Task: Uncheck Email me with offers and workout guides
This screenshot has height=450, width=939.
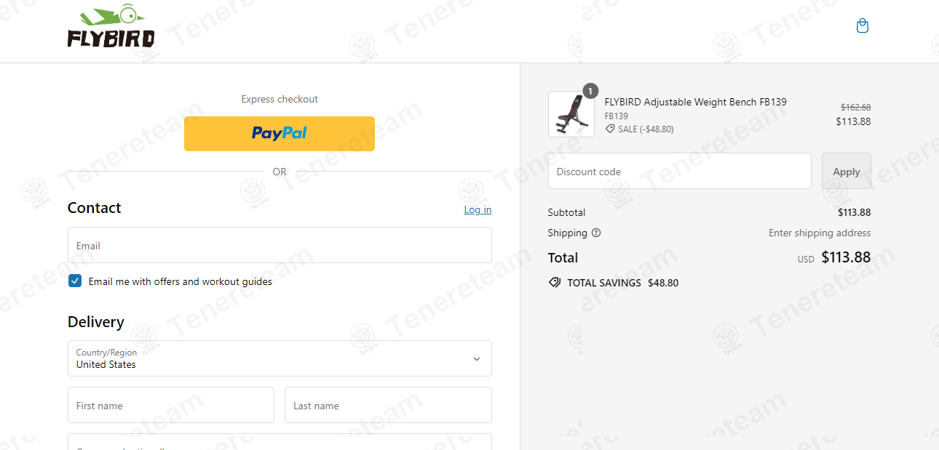Action: (75, 281)
